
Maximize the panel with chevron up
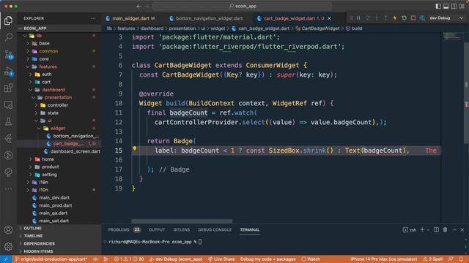[454, 229]
